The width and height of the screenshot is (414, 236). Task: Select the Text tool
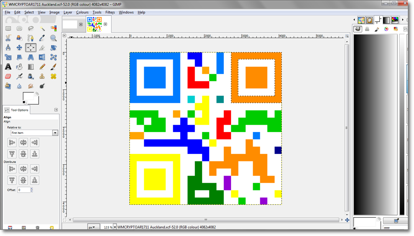point(8,67)
